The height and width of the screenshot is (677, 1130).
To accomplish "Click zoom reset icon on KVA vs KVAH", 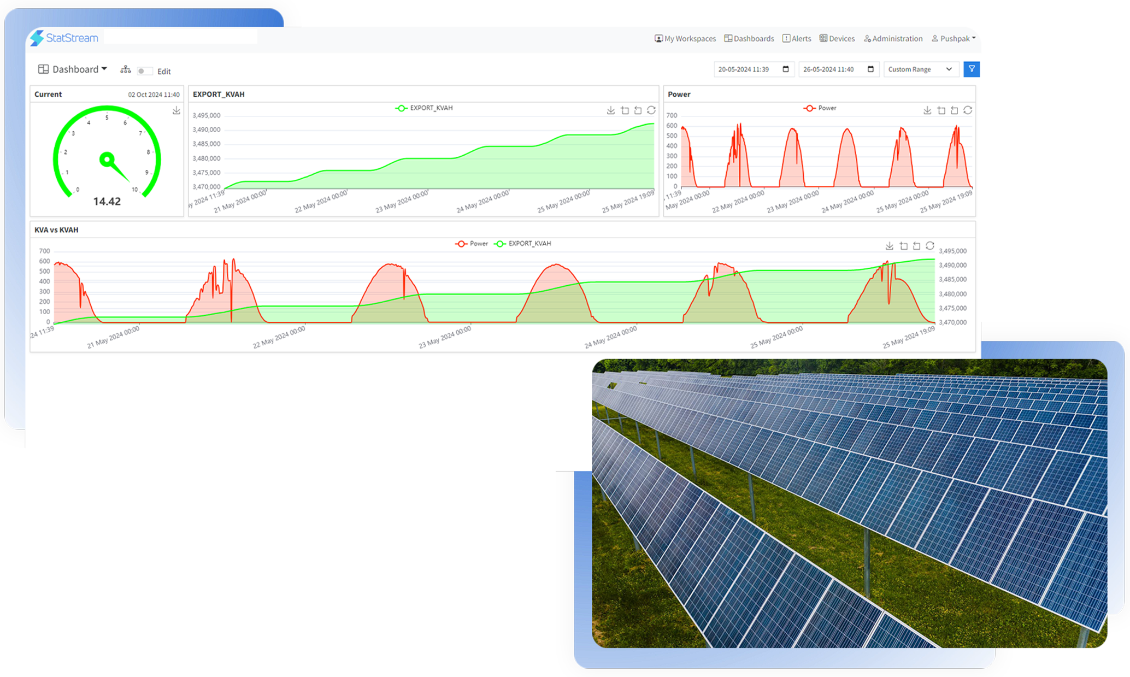I will click(917, 246).
